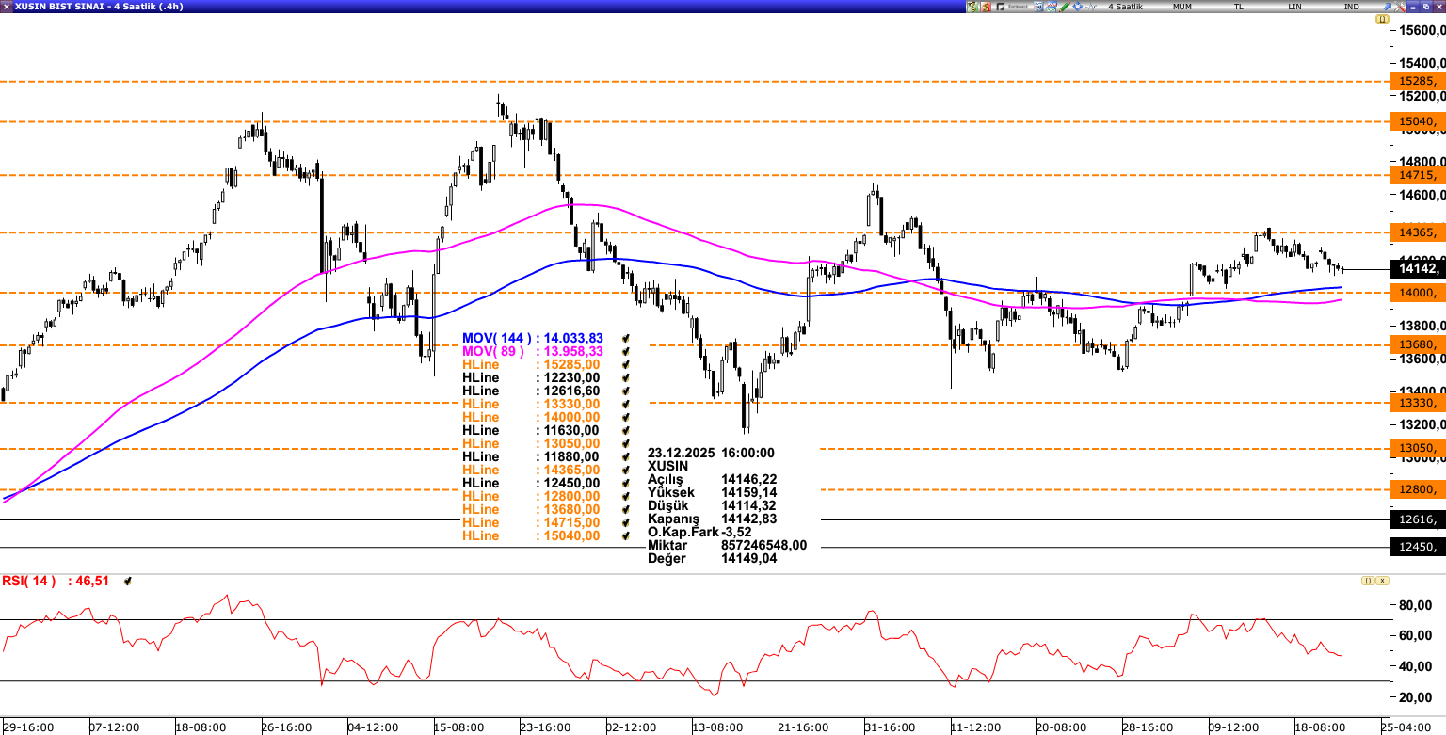Click the LIN scale option

tap(1295, 7)
